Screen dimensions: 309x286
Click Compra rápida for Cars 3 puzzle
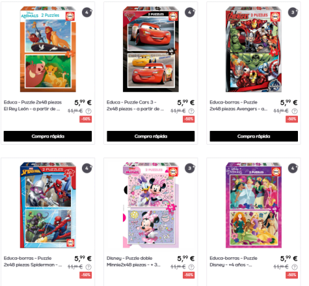pos(151,136)
